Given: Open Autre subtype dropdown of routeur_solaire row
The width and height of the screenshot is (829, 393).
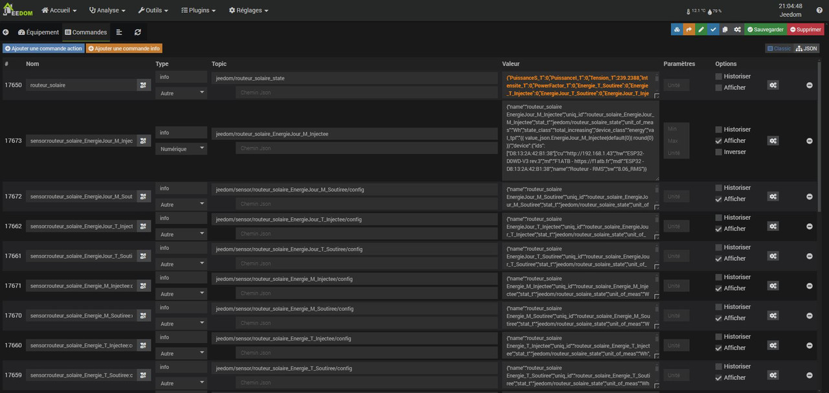Looking at the screenshot, I should click(181, 93).
